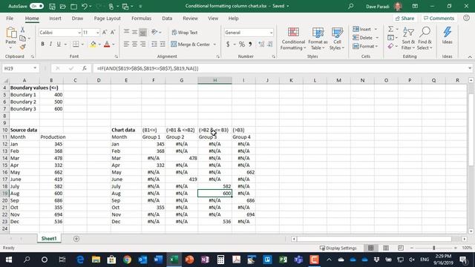Click the Percent Style icon
475x267 pixels.
coord(242,44)
